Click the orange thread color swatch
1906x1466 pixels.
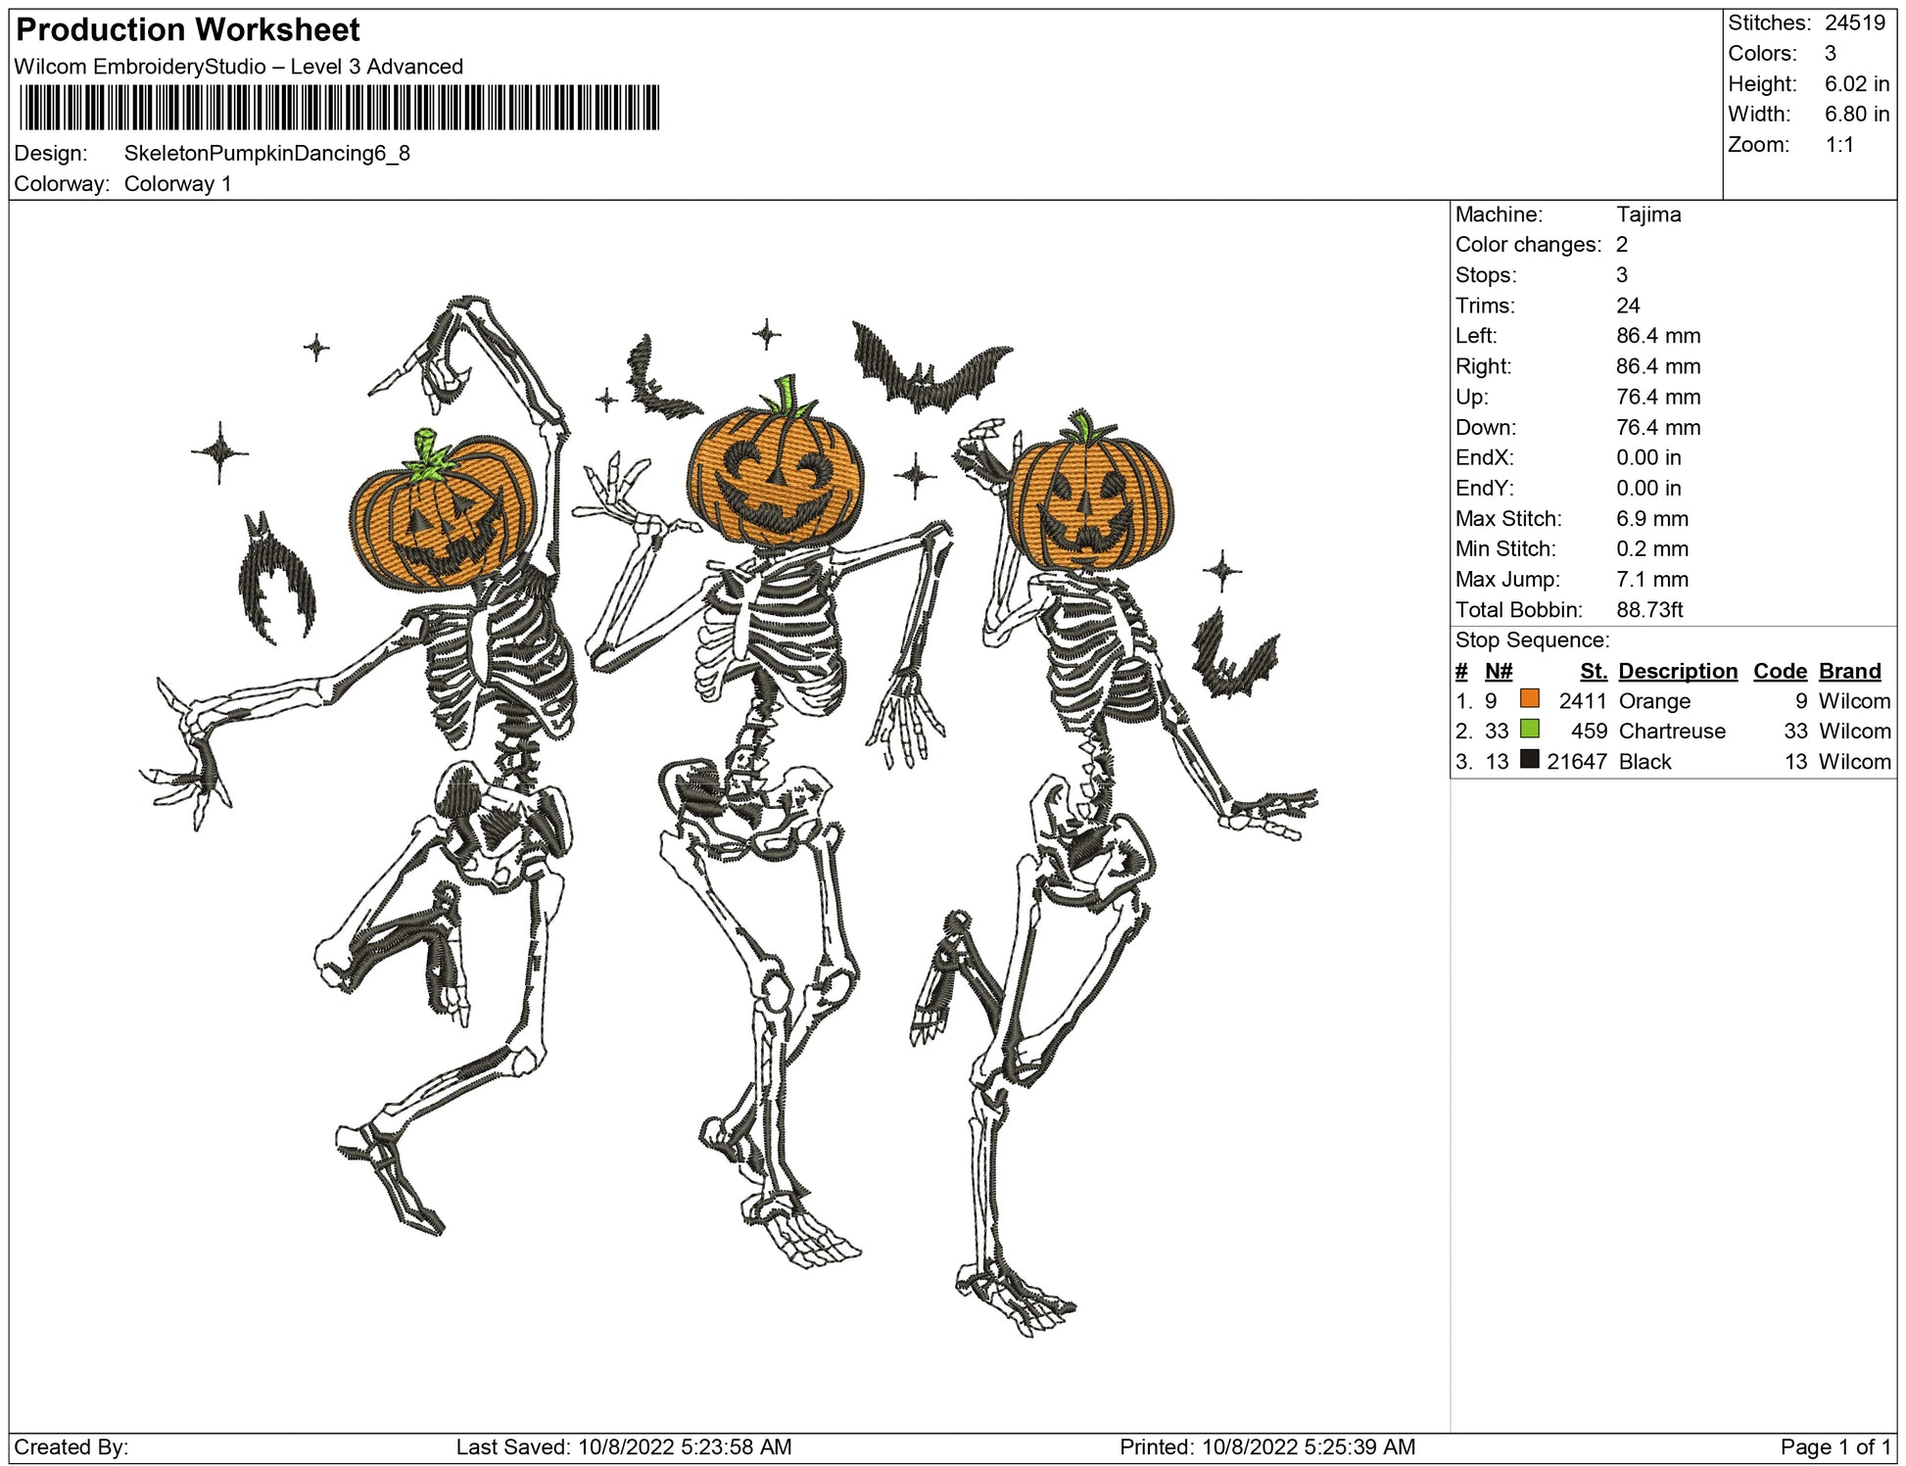click(x=1529, y=699)
